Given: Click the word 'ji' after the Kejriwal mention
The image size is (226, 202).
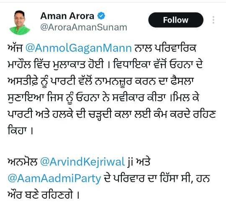Looking at the screenshot, I should pos(130,162).
